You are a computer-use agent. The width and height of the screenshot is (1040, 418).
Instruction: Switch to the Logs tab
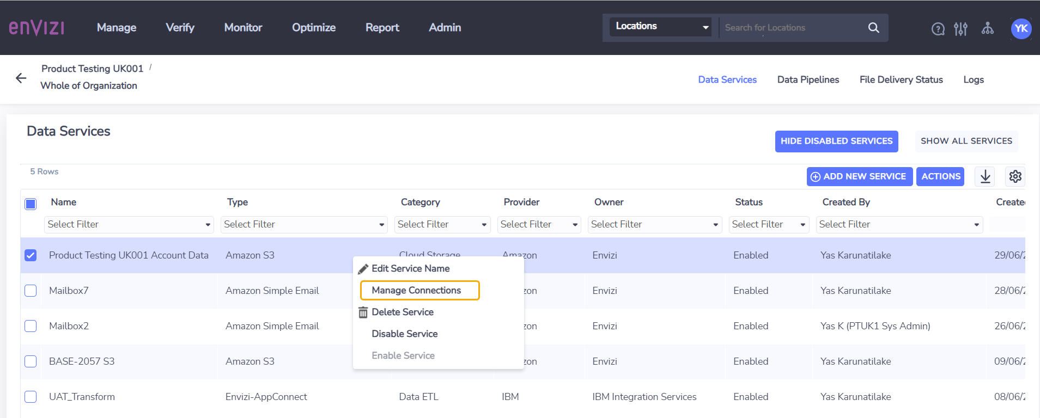pos(973,79)
